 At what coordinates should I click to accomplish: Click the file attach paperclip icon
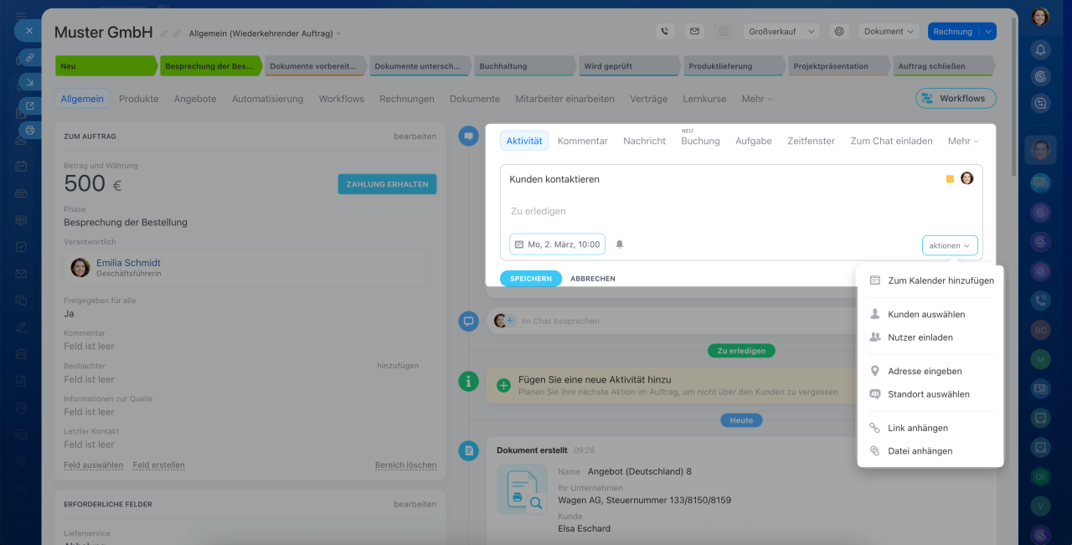(x=875, y=451)
